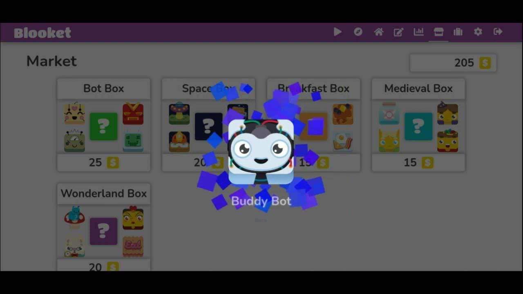Image resolution: width=523 pixels, height=294 pixels.
Task: Open the Medieval Box title
Action: coord(418,89)
